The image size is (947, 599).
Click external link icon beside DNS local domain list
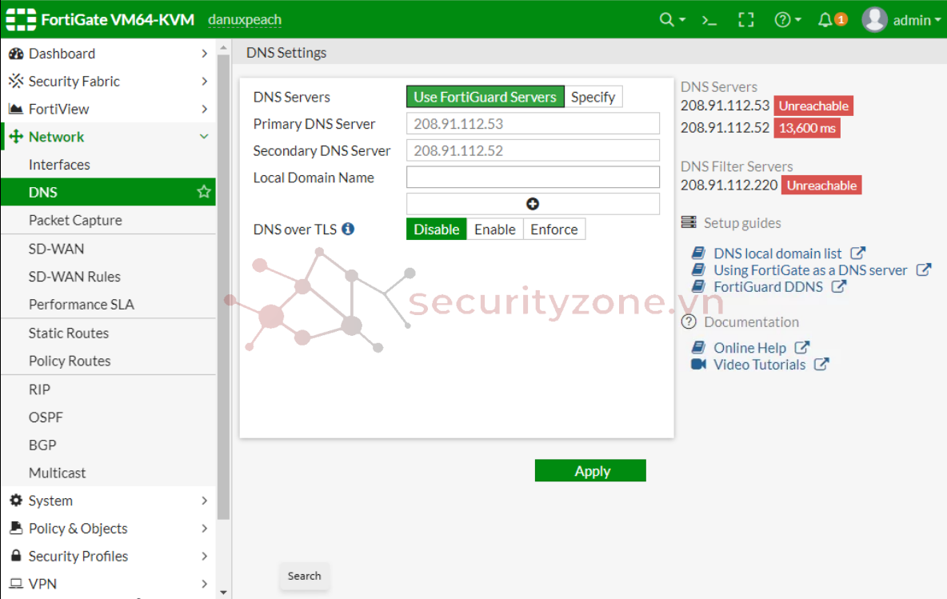[x=857, y=253]
